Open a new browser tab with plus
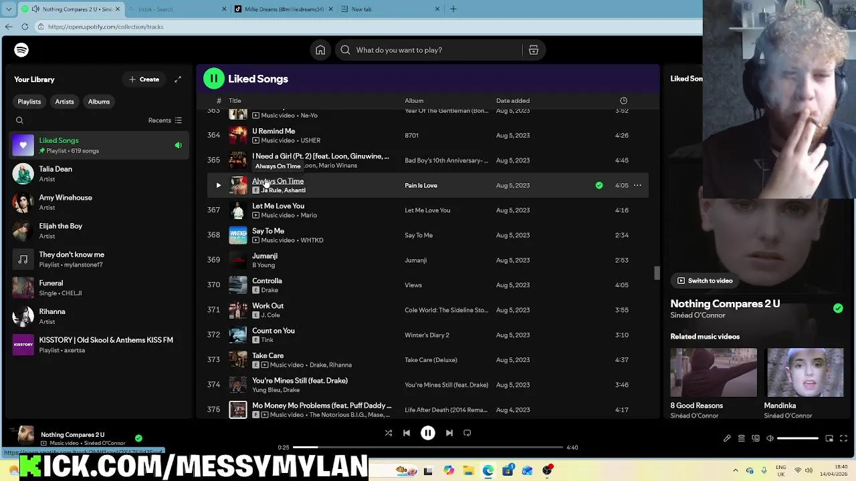Viewport: 856px width, 481px height. click(x=453, y=9)
